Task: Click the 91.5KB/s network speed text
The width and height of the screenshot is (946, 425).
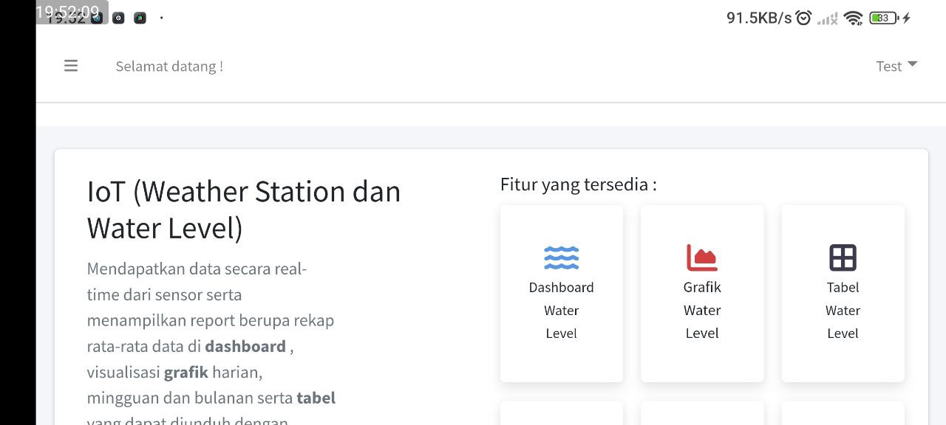Action: [759, 18]
